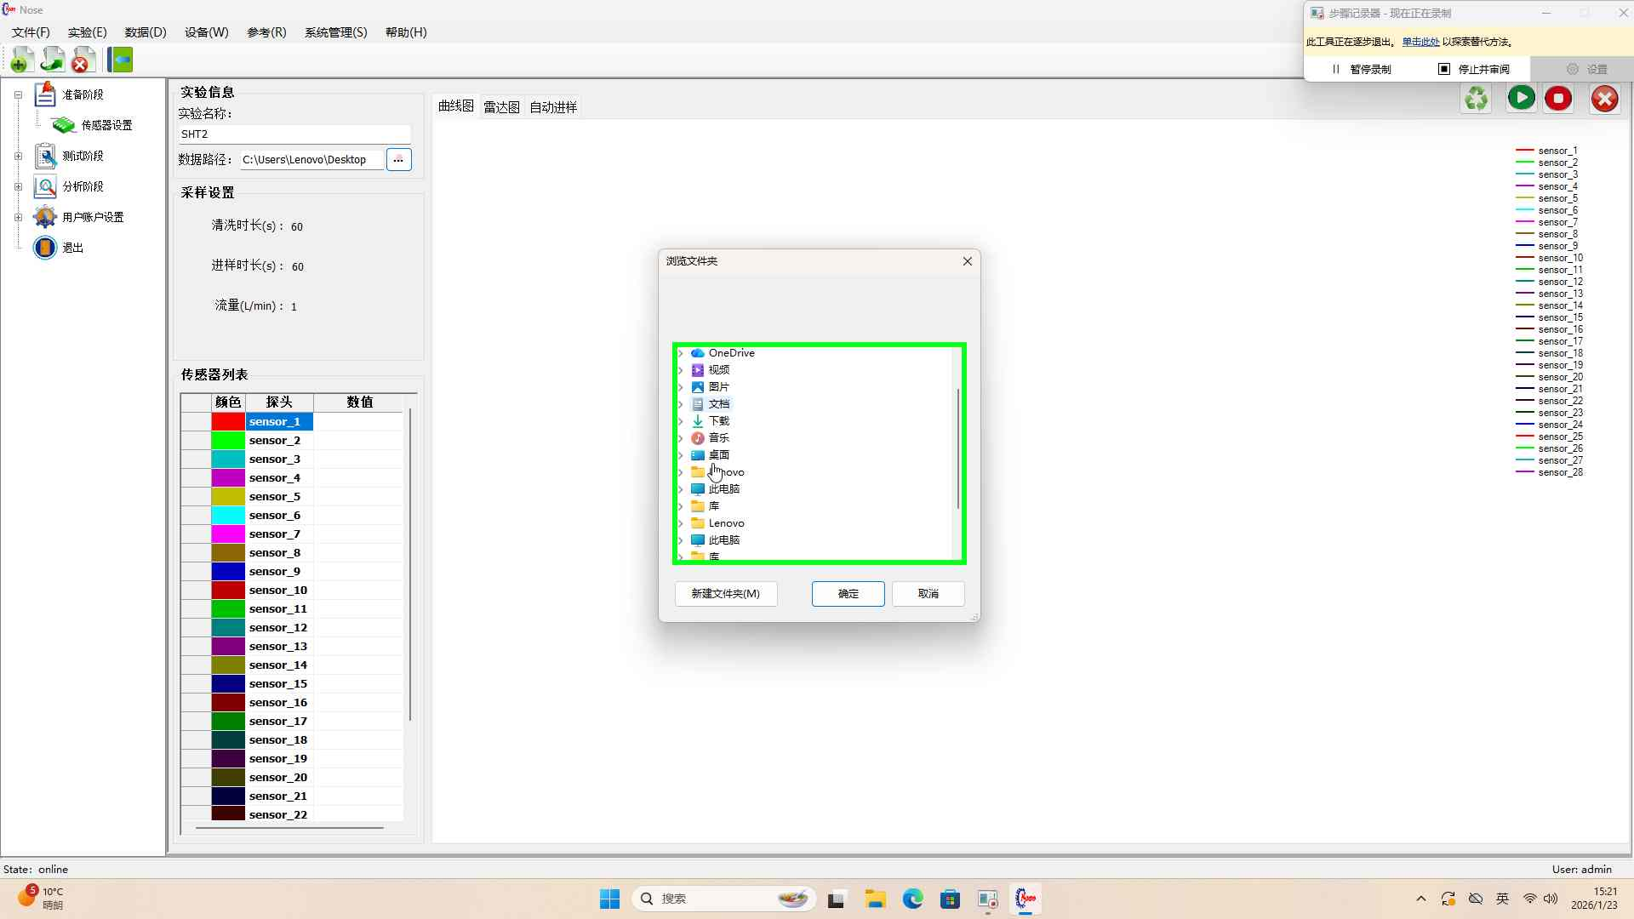The width and height of the screenshot is (1634, 919).
Task: Collapse the 准备阶段 tree node
Action: coord(18,95)
